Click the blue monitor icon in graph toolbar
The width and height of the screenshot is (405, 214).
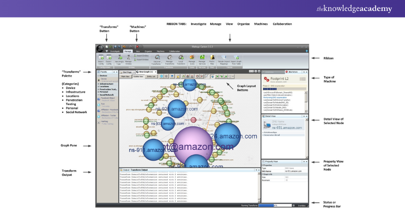tap(172, 76)
